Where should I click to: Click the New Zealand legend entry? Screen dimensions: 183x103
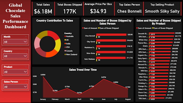[71, 54]
